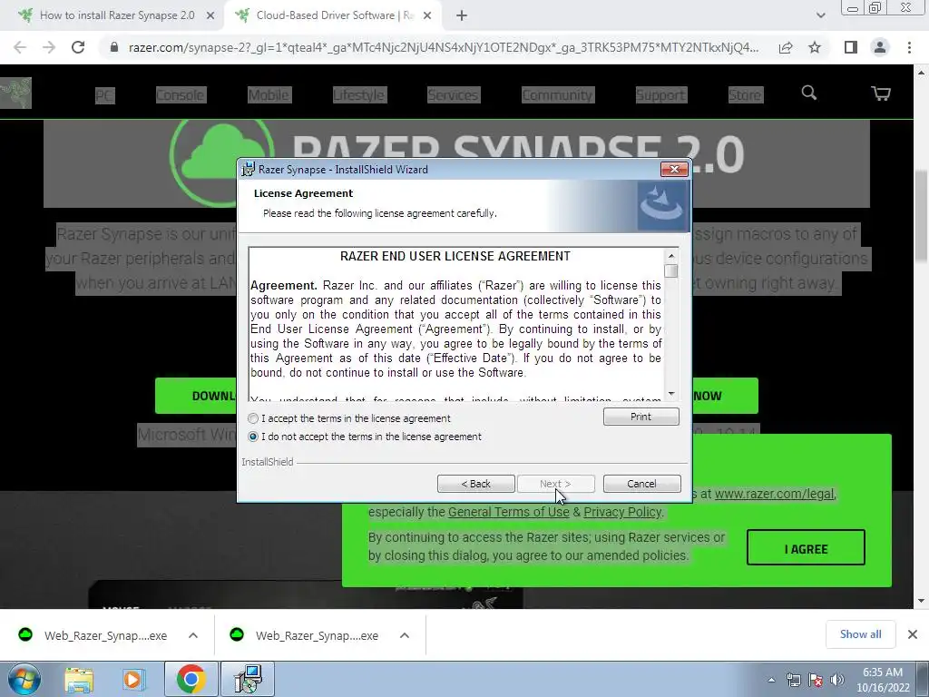Click the license text scroll-down arrow
929x697 pixels.
[671, 394]
